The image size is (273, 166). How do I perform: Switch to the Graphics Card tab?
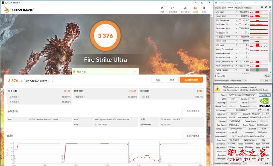tap(220, 8)
